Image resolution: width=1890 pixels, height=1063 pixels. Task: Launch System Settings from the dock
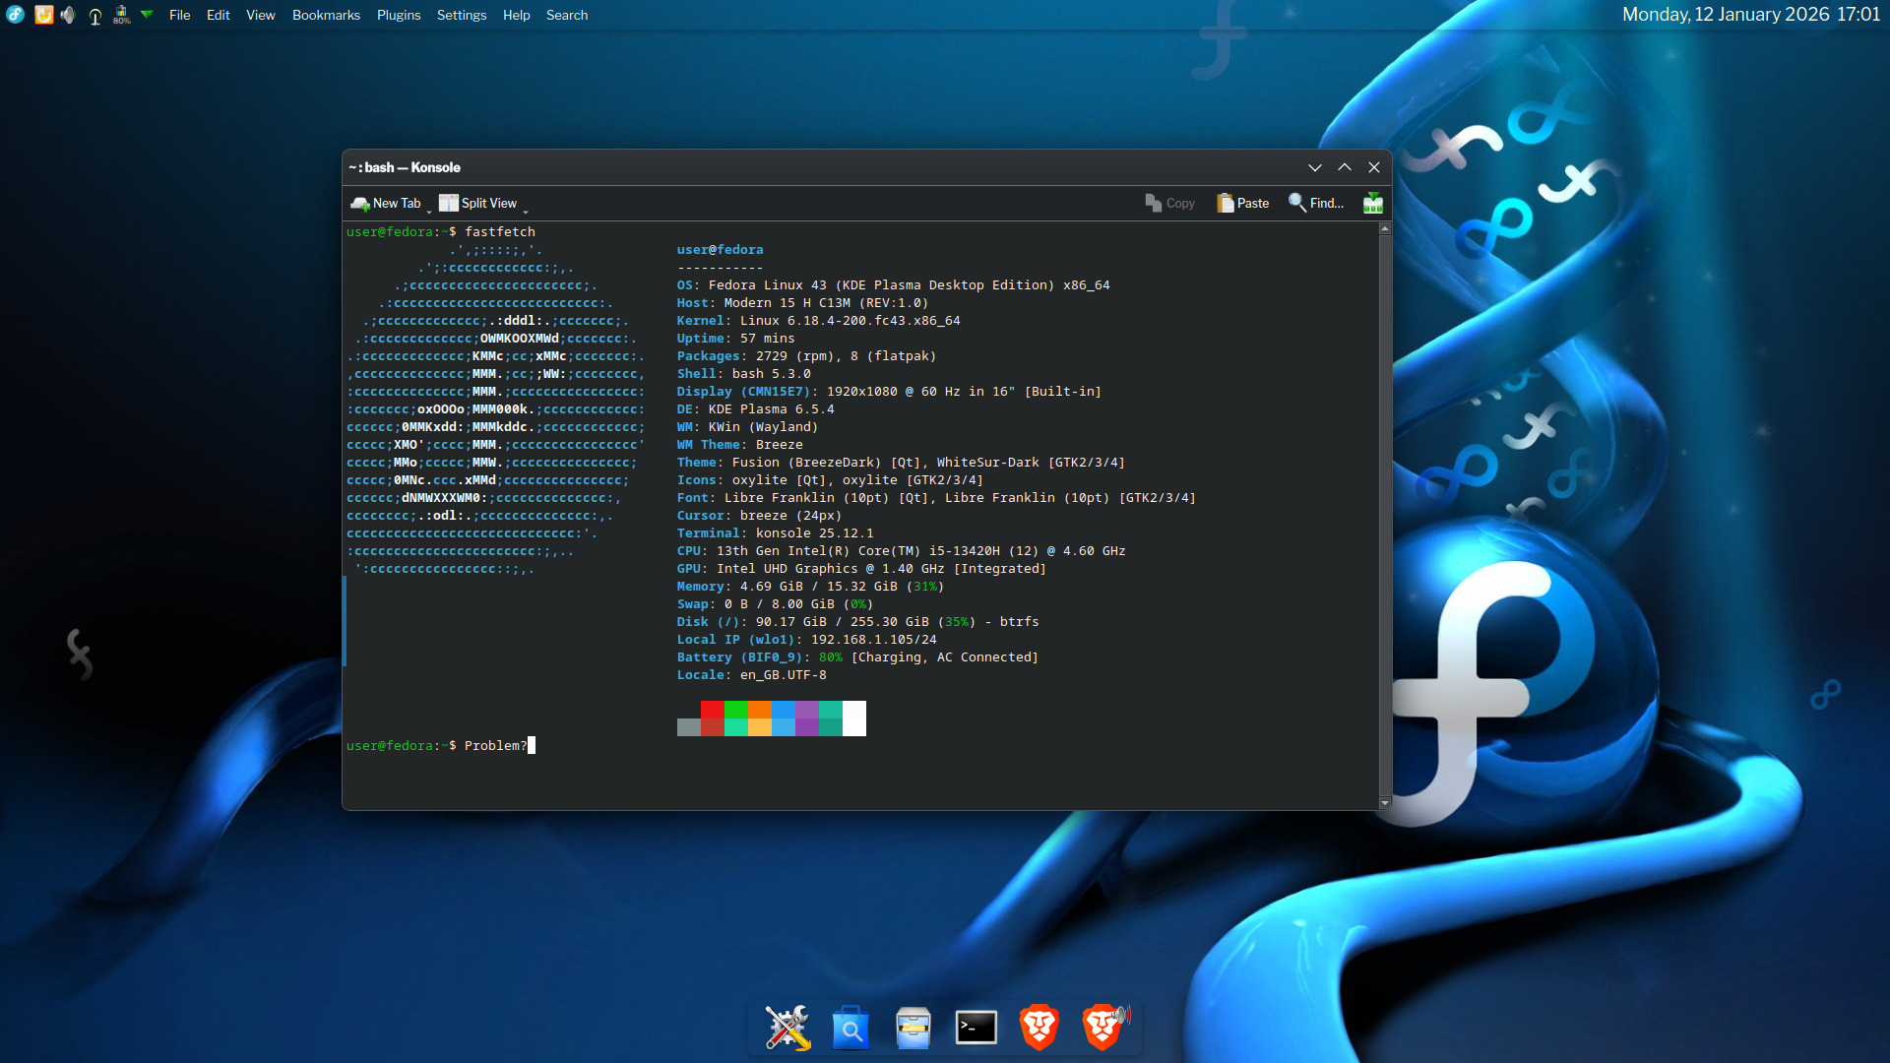[787, 1028]
